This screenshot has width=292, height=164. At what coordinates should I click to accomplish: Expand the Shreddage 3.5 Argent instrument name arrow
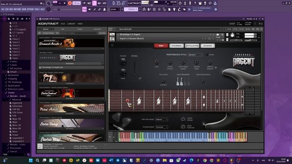118,35
